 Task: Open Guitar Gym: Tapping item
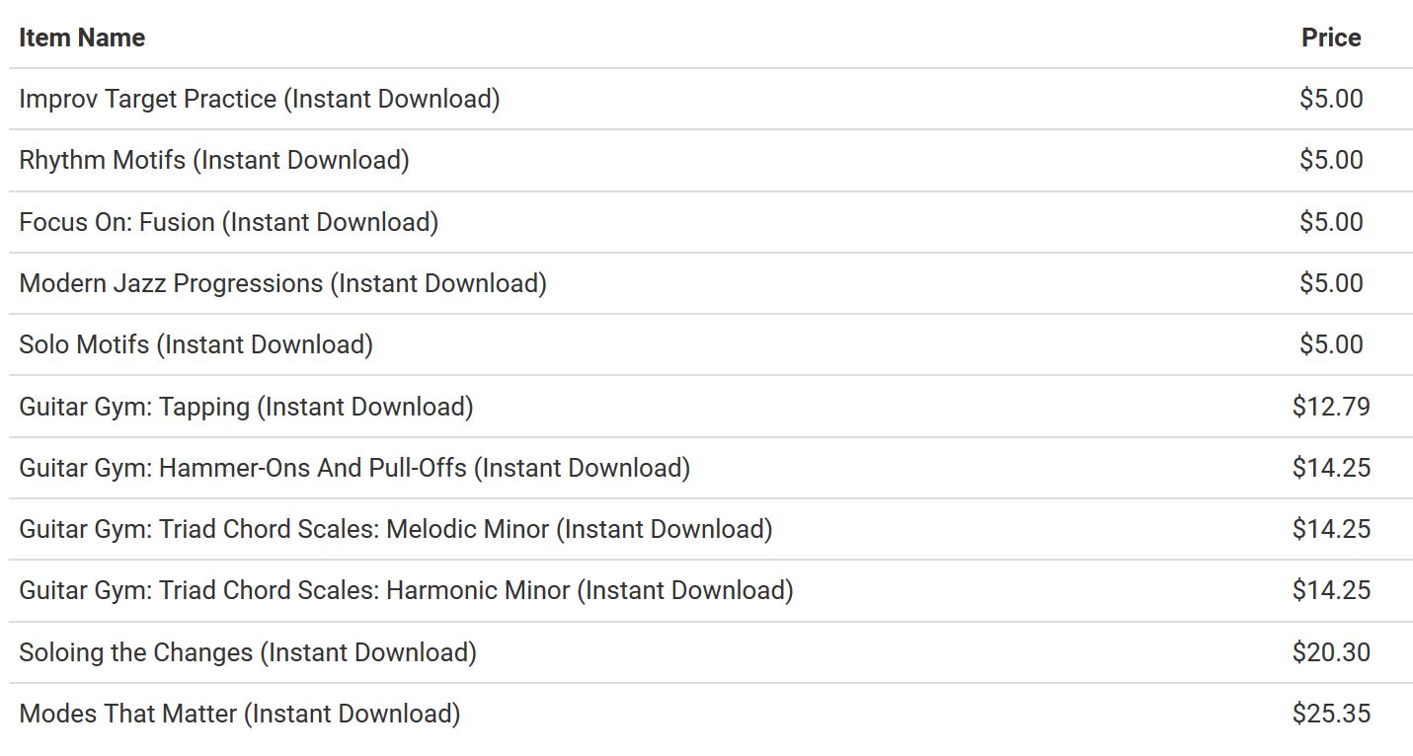click(246, 407)
